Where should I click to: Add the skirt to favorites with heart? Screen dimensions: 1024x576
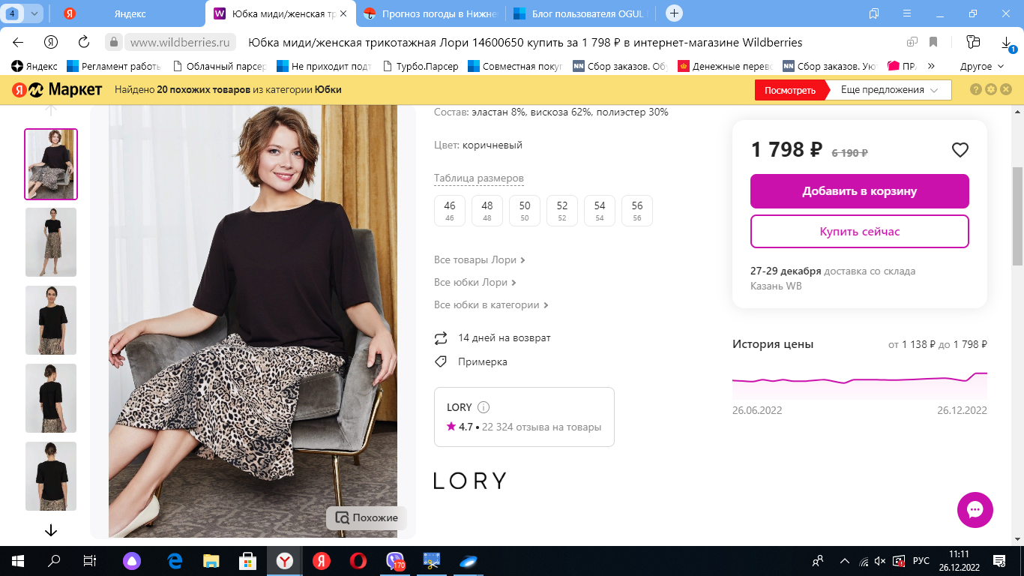click(x=960, y=150)
